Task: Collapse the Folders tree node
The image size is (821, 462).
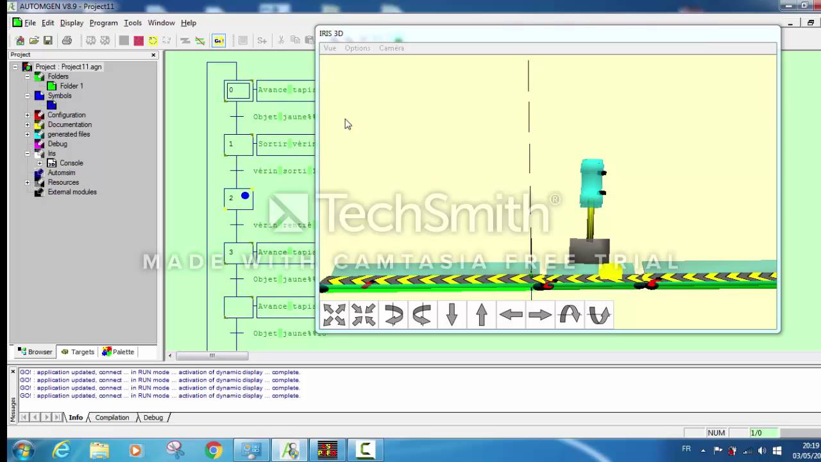Action: (x=28, y=76)
